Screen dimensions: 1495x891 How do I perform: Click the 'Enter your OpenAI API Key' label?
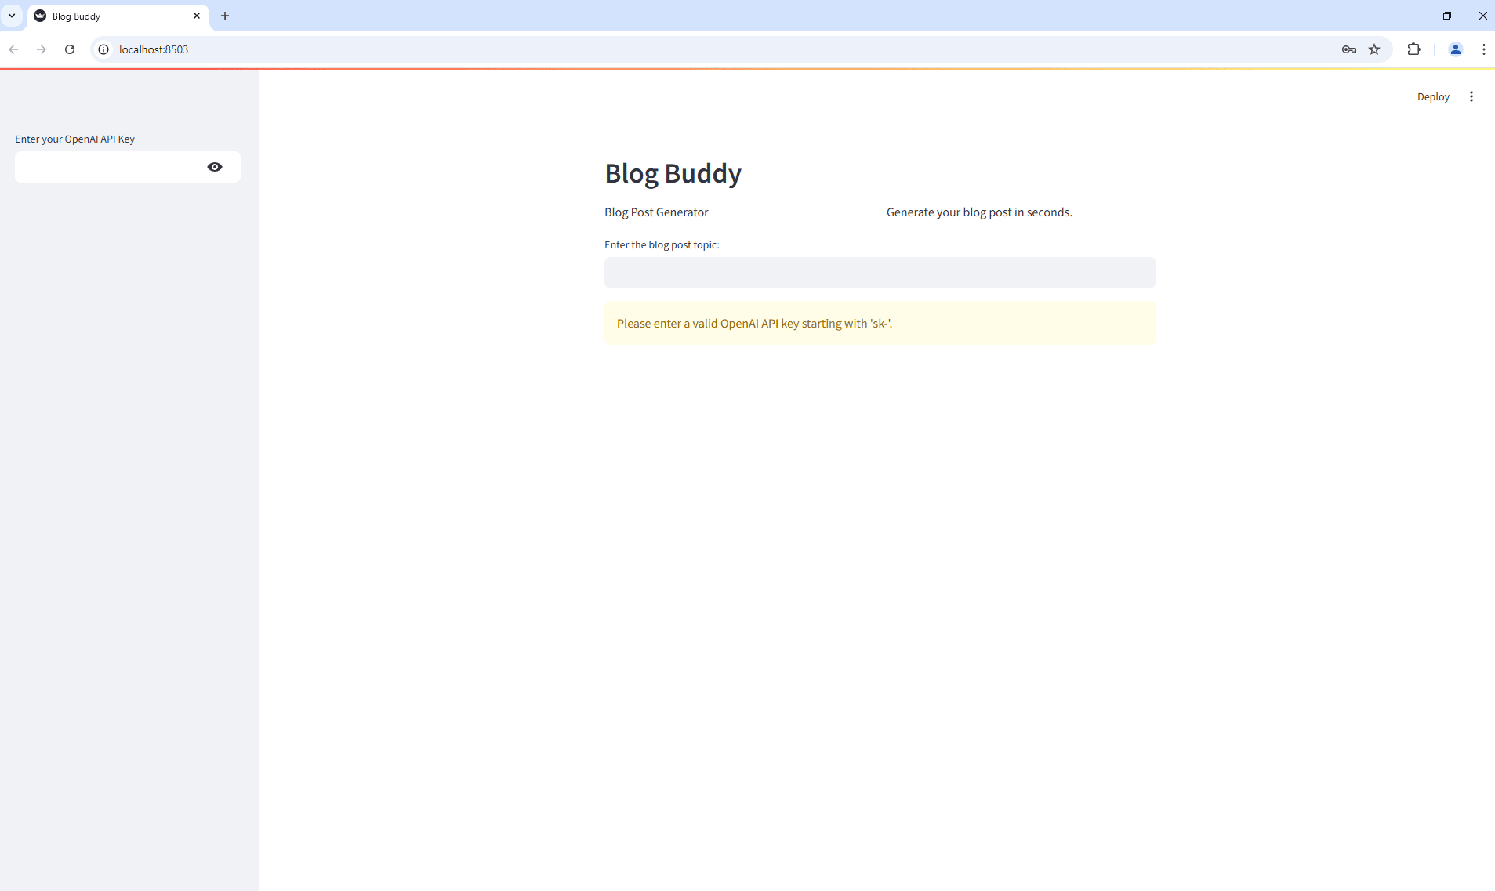[74, 139]
